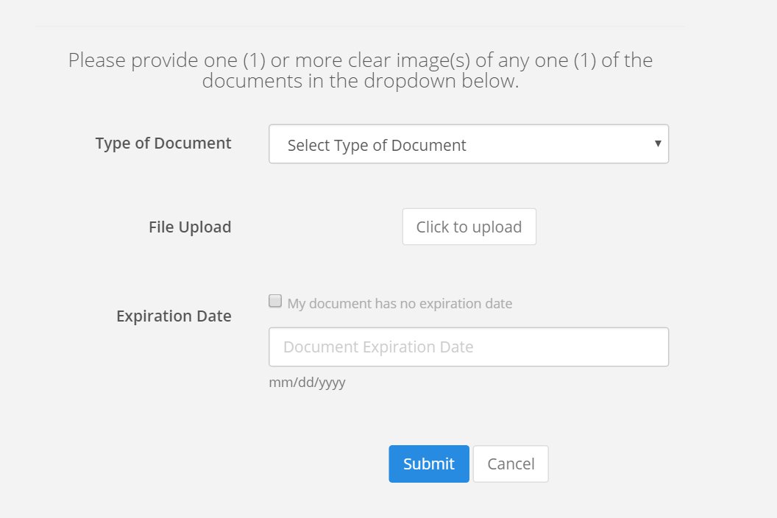The image size is (777, 518).
Task: Choose the white Cancel button beside Submit
Action: click(x=511, y=464)
